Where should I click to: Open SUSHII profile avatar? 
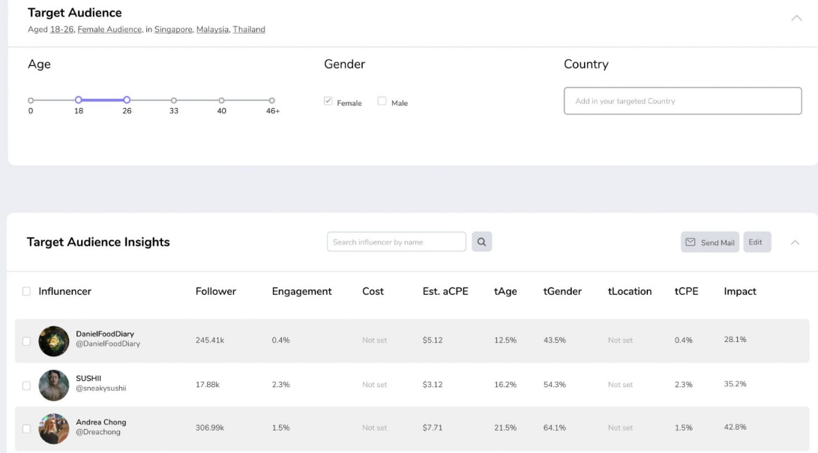[x=54, y=385]
